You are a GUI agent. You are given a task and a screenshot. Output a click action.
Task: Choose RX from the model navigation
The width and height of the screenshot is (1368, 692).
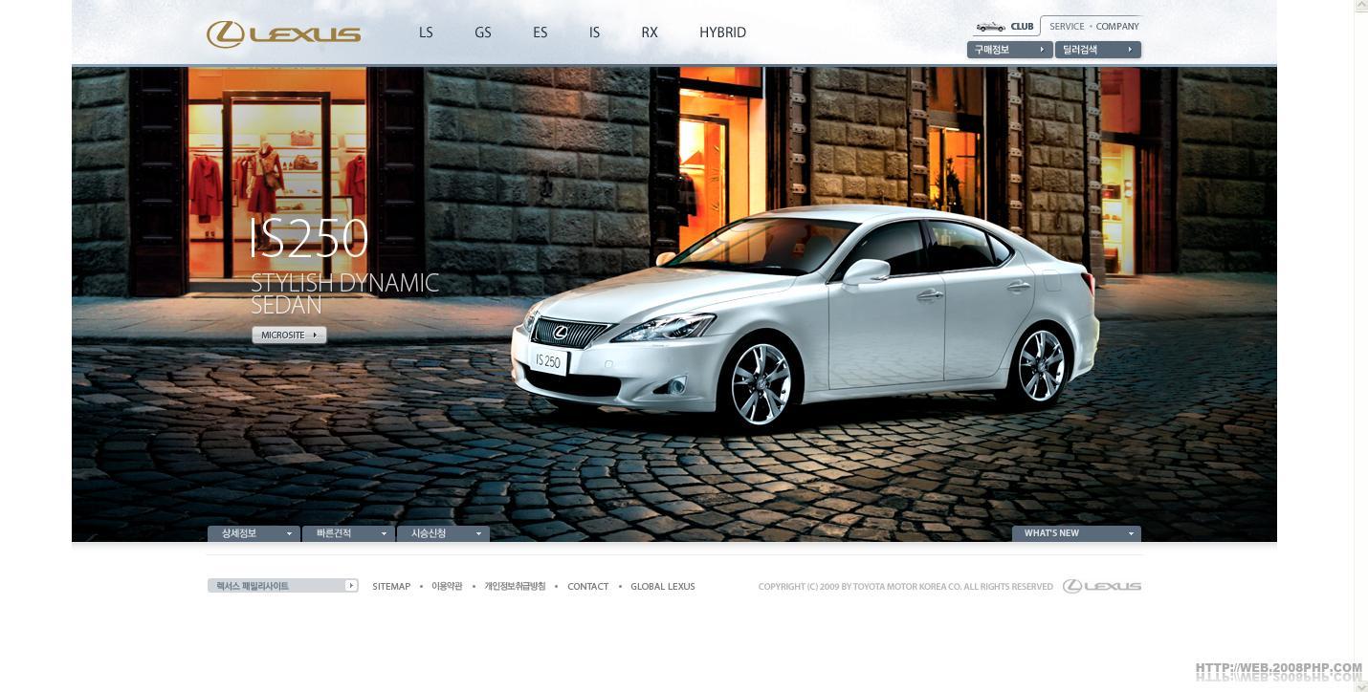[650, 32]
